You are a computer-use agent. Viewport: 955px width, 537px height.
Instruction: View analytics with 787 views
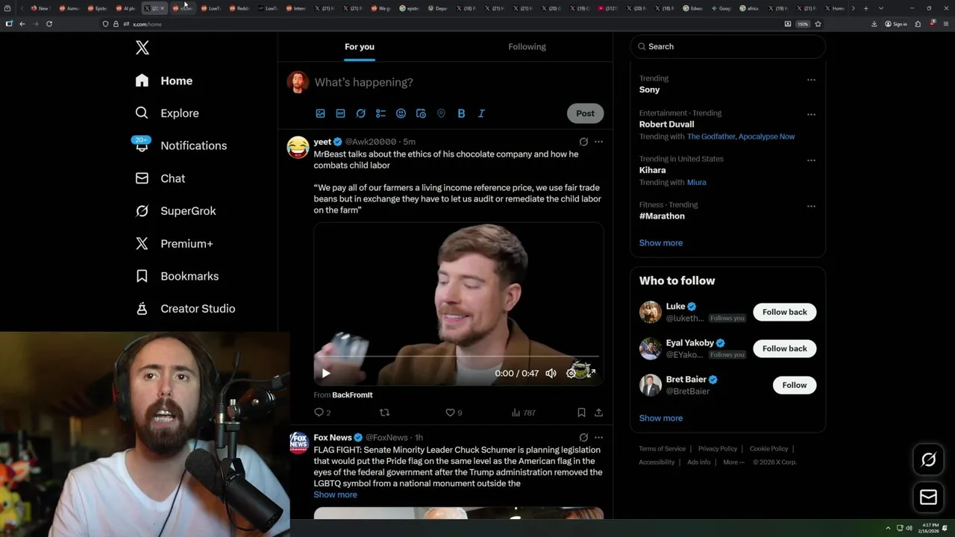coord(523,412)
